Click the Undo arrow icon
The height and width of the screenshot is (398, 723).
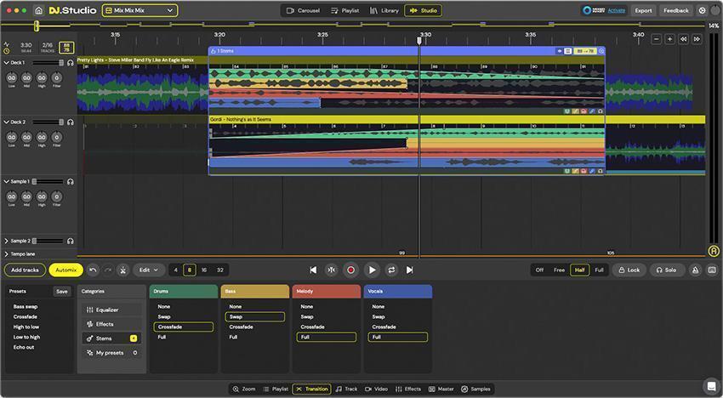pos(93,270)
